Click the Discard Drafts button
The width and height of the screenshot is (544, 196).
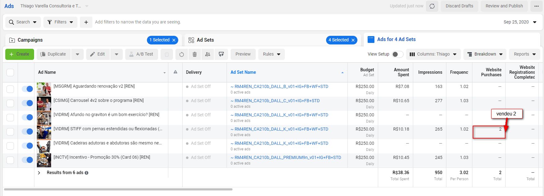[x=459, y=6]
